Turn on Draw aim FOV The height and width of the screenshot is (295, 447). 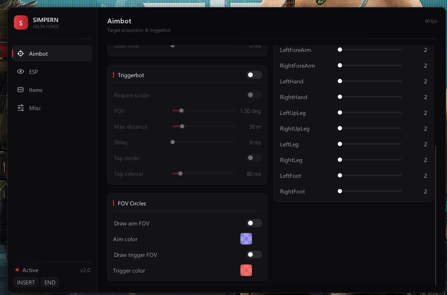pos(254,223)
